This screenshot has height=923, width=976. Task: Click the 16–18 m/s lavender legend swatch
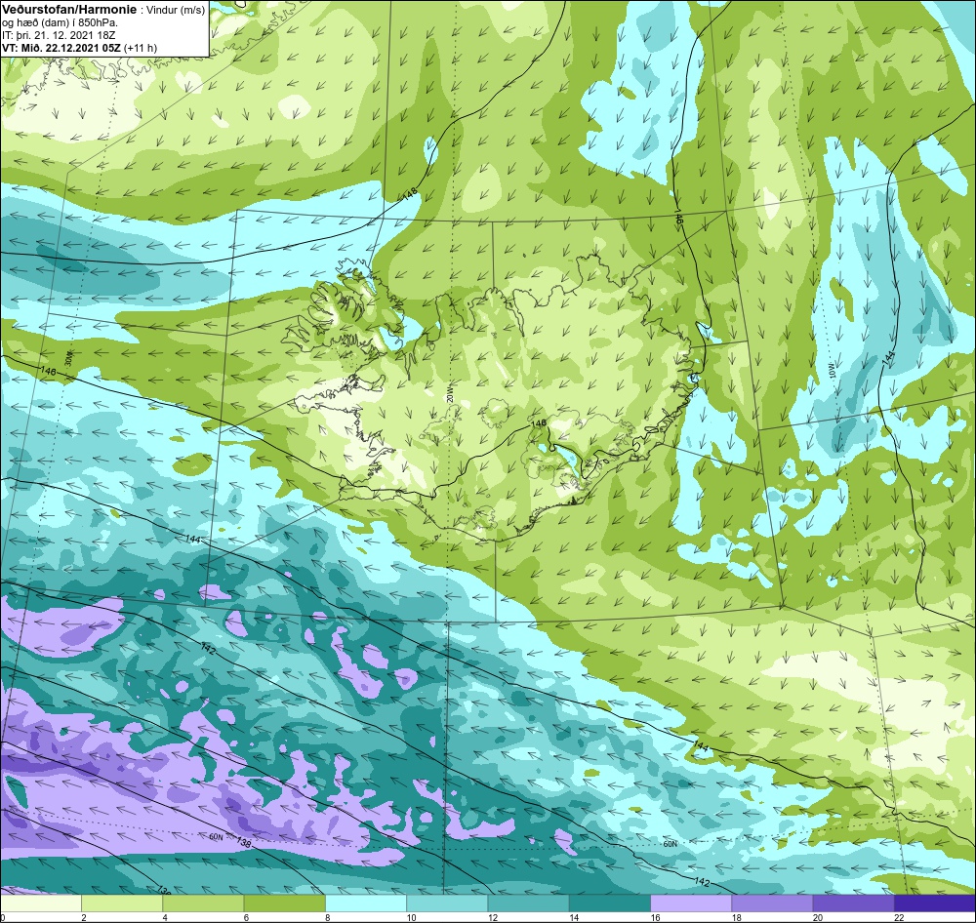pyautogui.click(x=691, y=903)
